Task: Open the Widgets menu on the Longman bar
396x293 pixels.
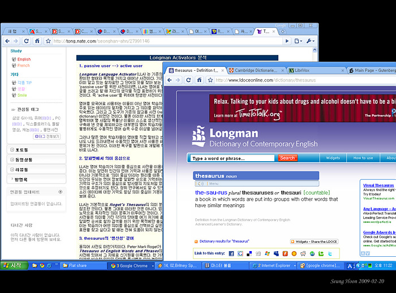Action: pyautogui.click(x=333, y=158)
